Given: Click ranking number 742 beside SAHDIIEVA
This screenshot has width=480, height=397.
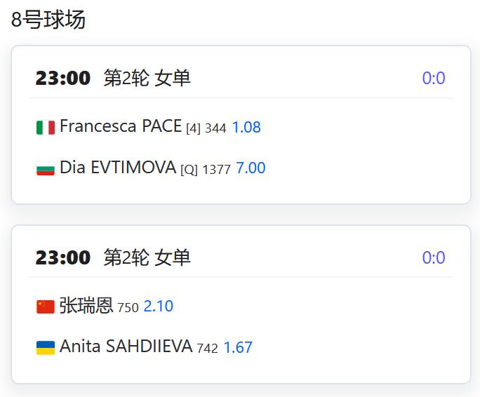Looking at the screenshot, I should (207, 349).
